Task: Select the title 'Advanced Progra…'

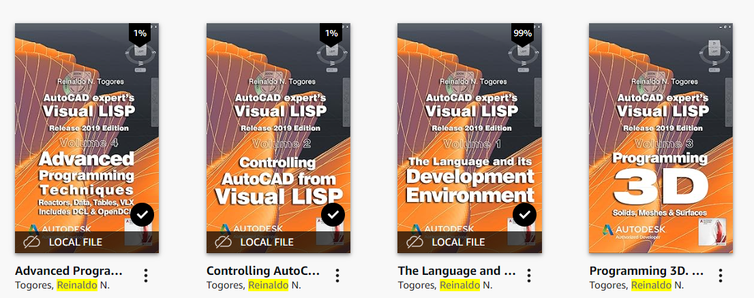Action: point(69,271)
